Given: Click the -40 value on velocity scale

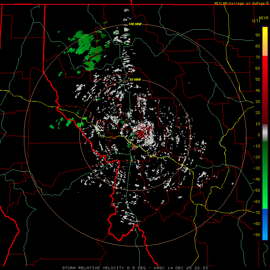Looking at the screenshot, I should 256,179.
